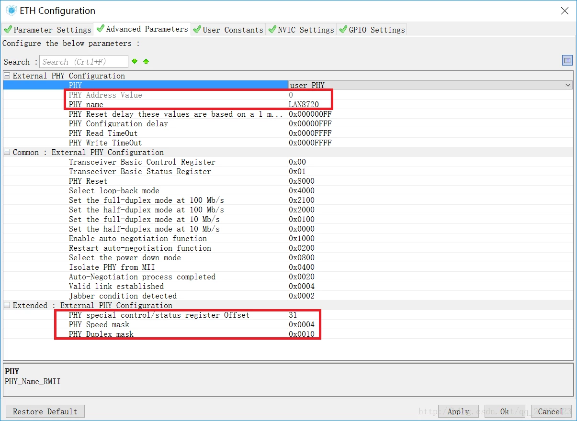Open the User Constants tab
This screenshot has width=577, height=421.
[x=228, y=30]
